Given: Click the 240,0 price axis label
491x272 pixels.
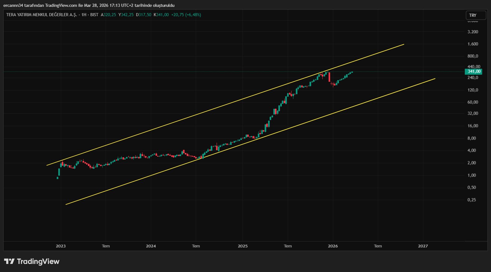Looking at the screenshot, I should [473, 77].
